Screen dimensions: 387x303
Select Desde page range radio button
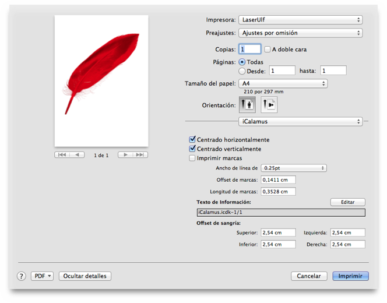[x=242, y=71]
